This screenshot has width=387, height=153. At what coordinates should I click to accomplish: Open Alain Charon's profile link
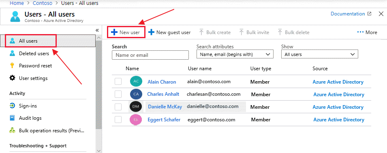click(x=162, y=82)
